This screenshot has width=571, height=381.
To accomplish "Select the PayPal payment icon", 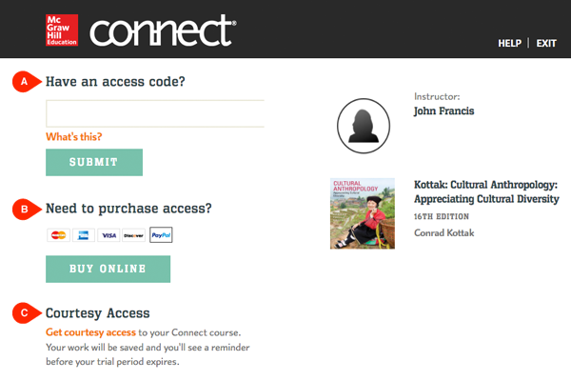I will click(x=161, y=235).
